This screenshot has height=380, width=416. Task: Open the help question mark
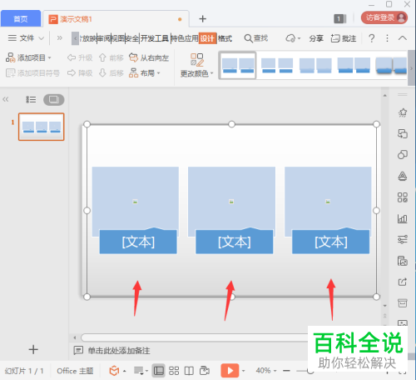click(372, 38)
